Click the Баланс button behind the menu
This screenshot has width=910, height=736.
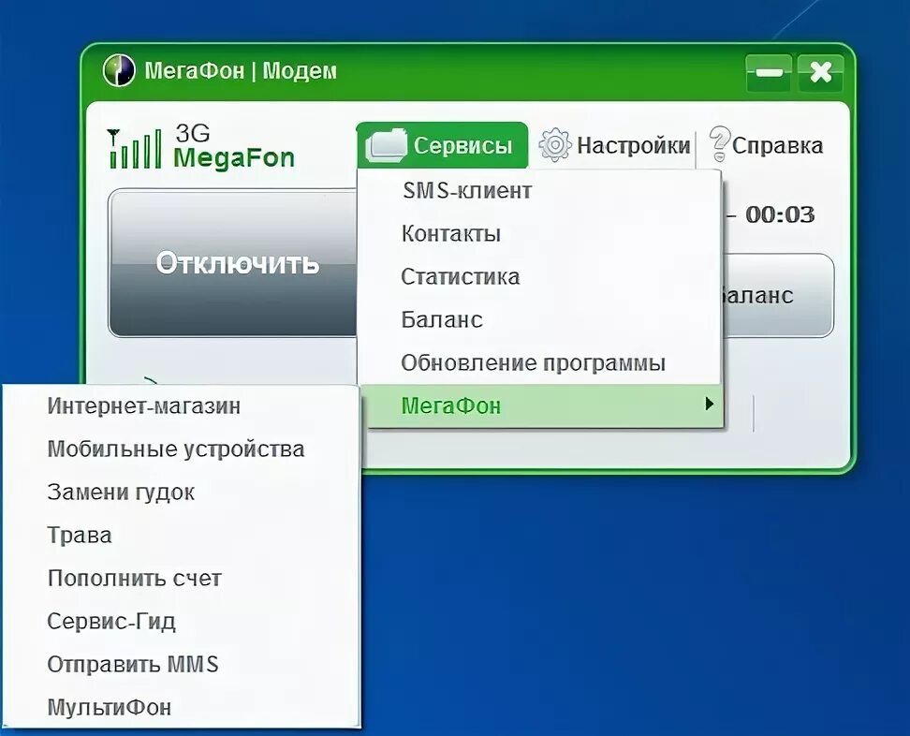(x=778, y=296)
